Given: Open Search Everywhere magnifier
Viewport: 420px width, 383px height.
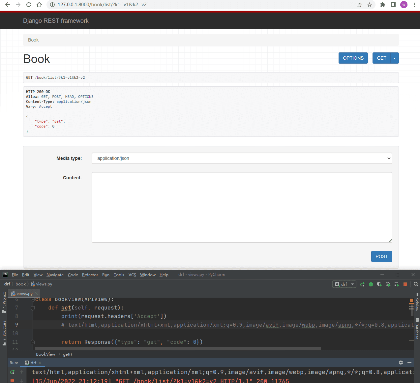Looking at the screenshot, I should 416,284.
